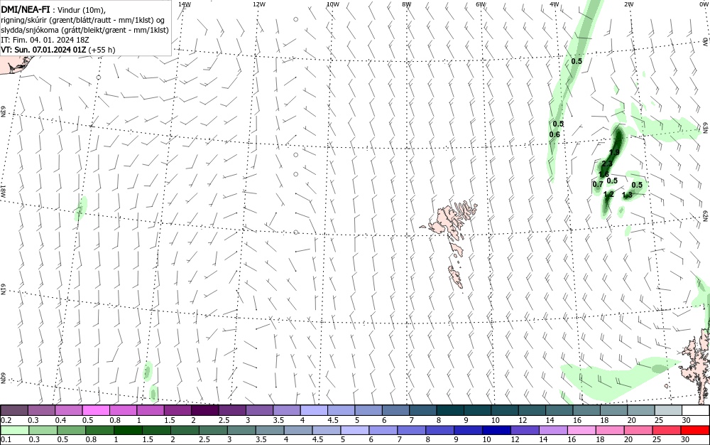
Task: Click the 8W longitude label
Action: click(407, 4)
